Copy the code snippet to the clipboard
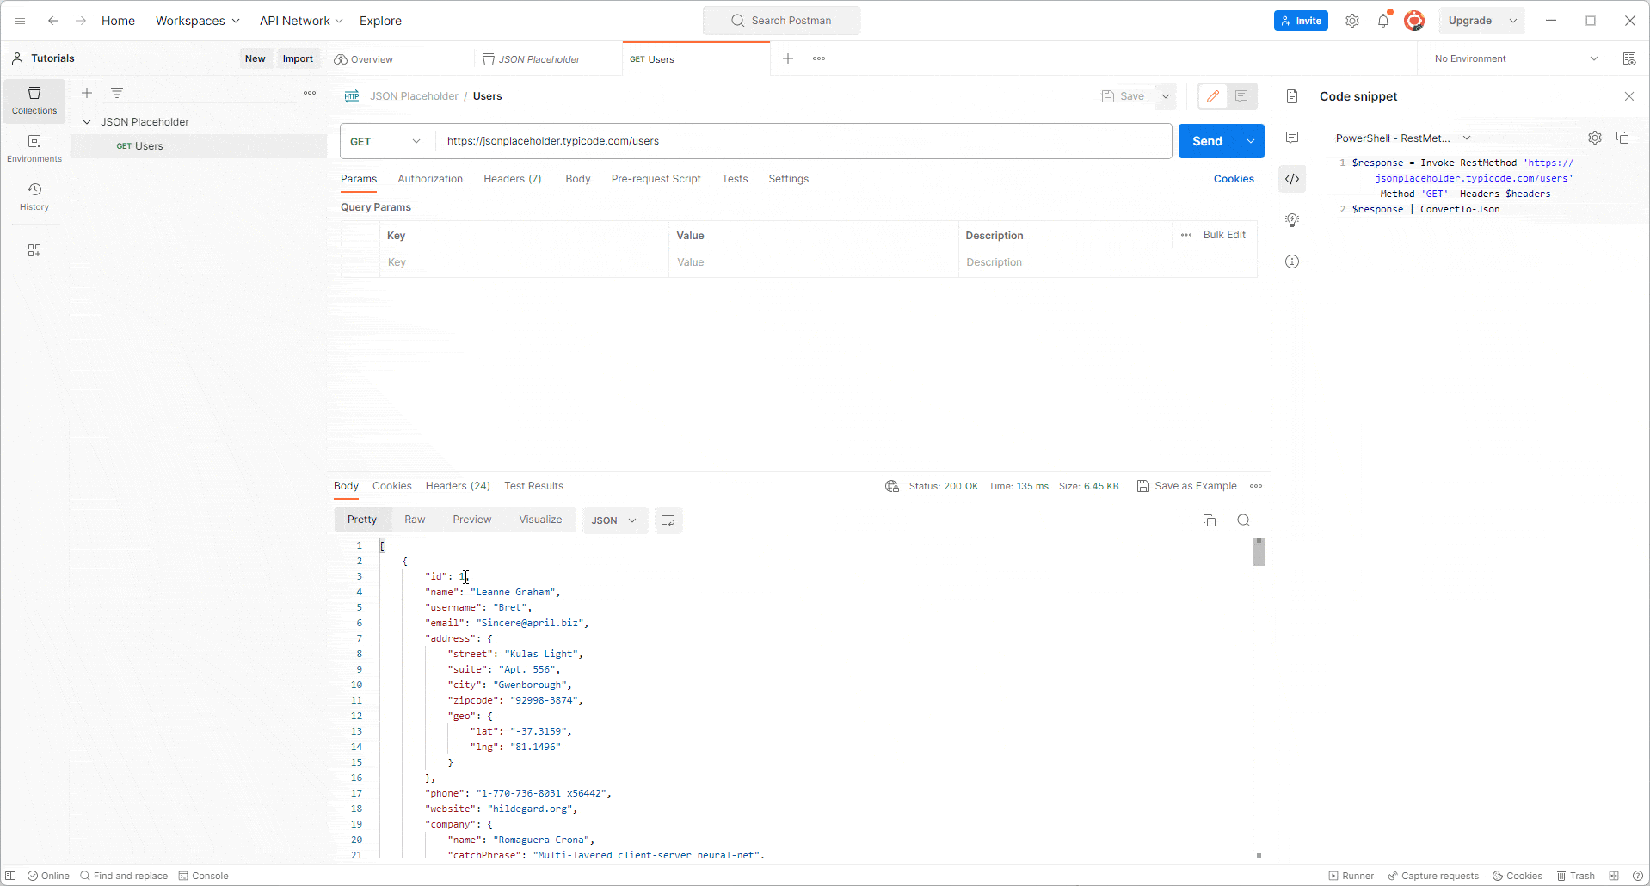The height and width of the screenshot is (886, 1650). [x=1622, y=138]
